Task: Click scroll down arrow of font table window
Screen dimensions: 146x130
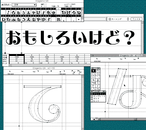Action: click(x=82, y=18)
